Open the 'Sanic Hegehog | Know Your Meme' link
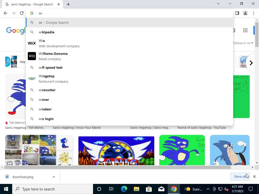259x194 pixels. [x=77, y=128]
